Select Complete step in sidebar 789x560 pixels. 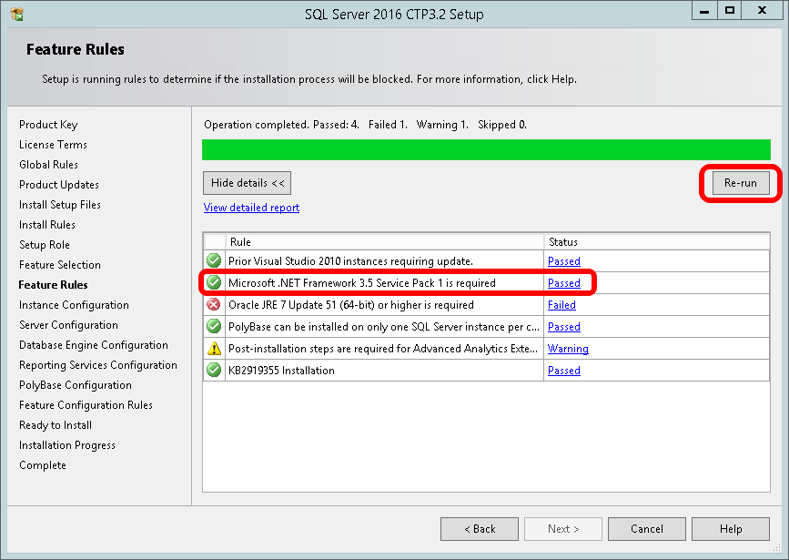tap(42, 465)
